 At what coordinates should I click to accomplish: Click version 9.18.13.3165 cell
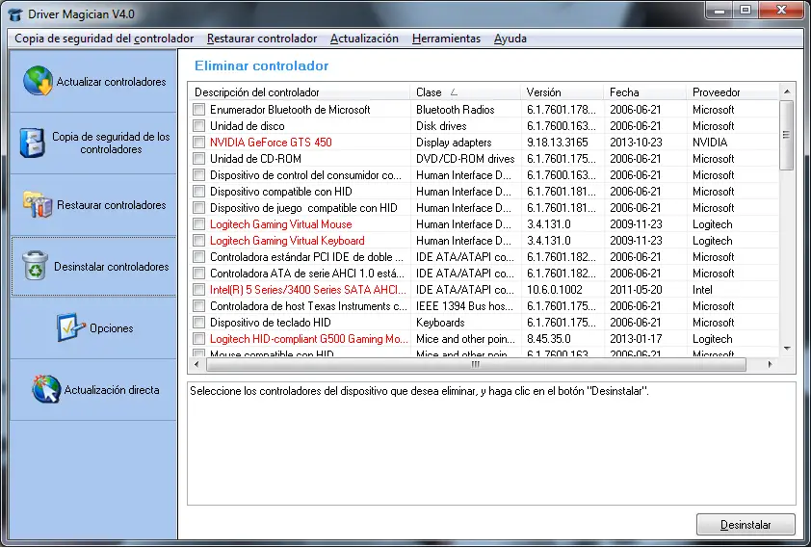pyautogui.click(x=557, y=143)
